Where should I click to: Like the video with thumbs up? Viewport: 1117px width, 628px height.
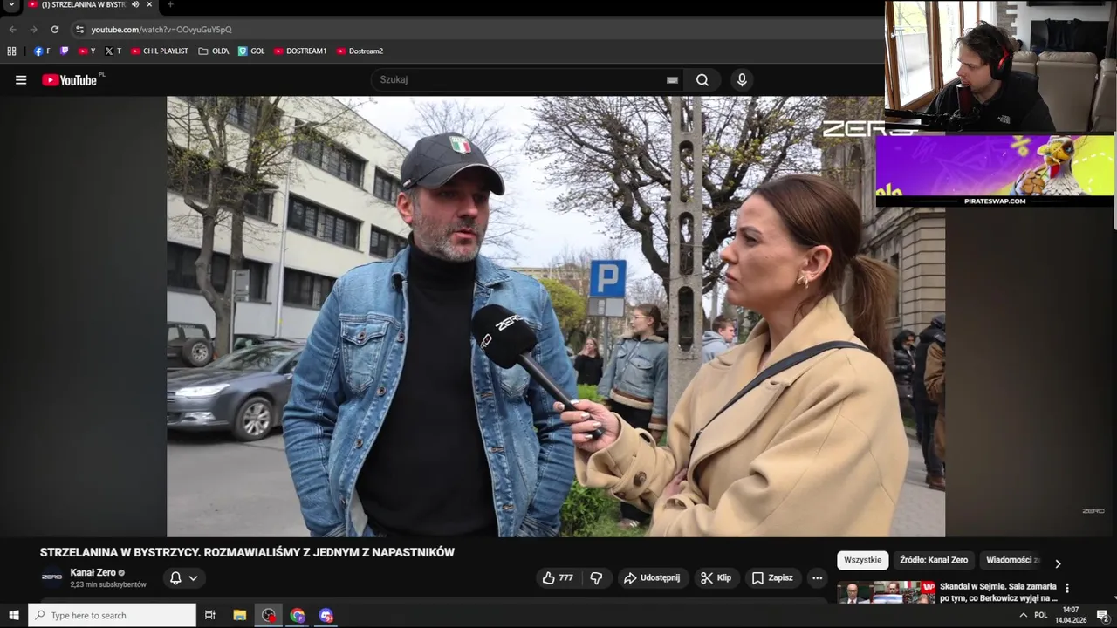(558, 577)
